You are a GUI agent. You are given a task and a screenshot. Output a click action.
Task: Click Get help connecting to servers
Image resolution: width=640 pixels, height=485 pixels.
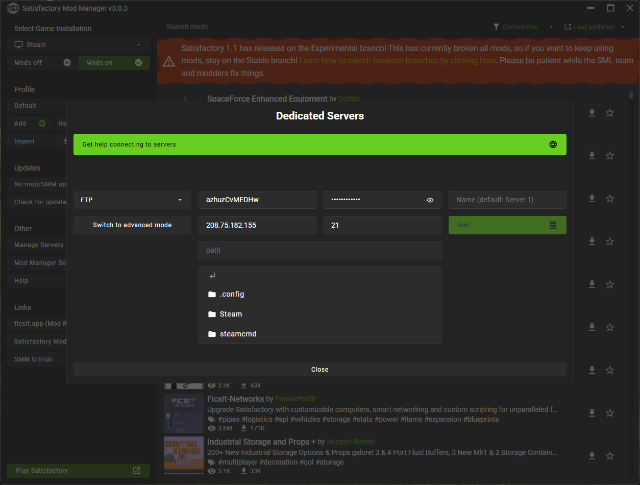tap(319, 144)
